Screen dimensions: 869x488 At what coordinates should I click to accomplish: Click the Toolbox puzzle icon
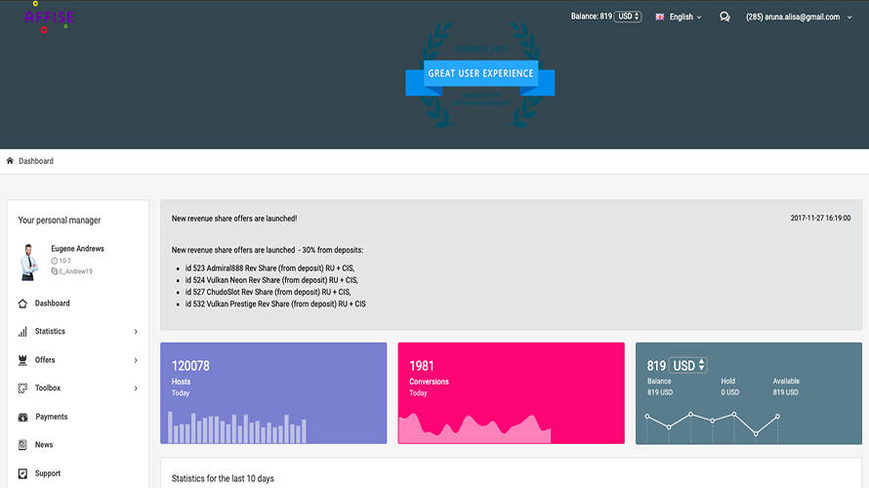(22, 388)
